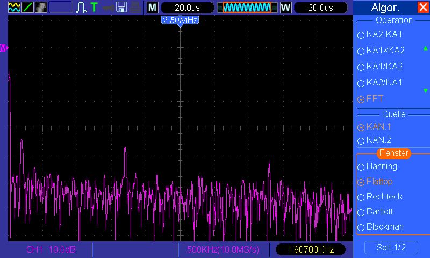Select the FFT operation

(370, 99)
